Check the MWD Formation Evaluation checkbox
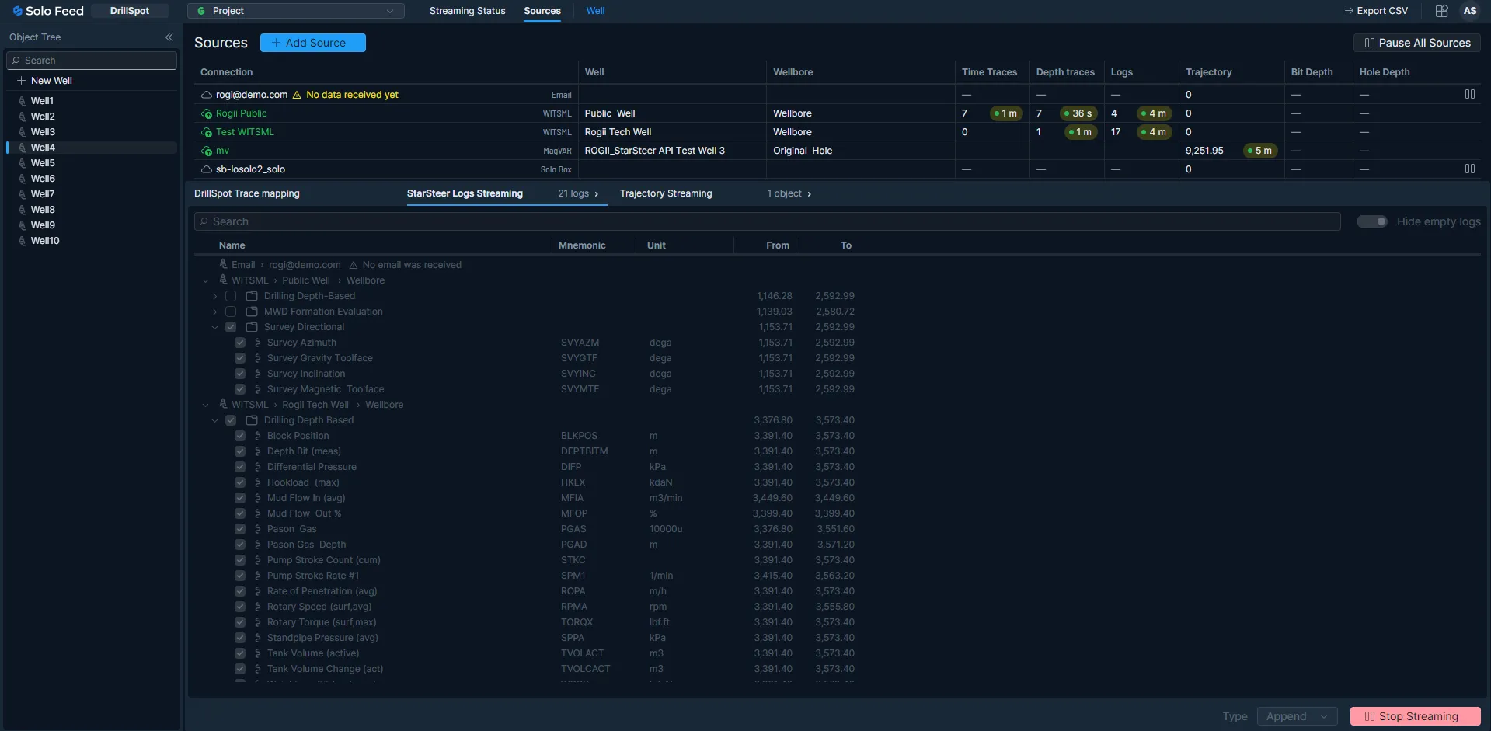1491x731 pixels. click(x=231, y=312)
